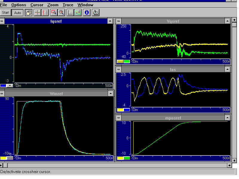Select the green trace swatch in Vqsref
This screenshot has width=239, height=179.
[127, 61]
